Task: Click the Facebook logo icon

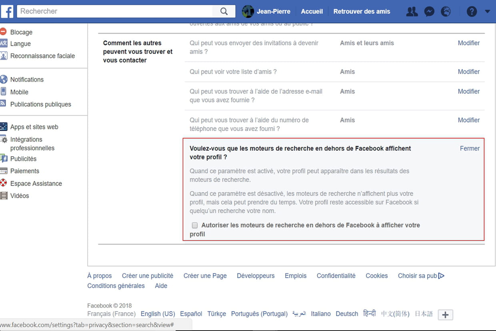Action: [7, 11]
